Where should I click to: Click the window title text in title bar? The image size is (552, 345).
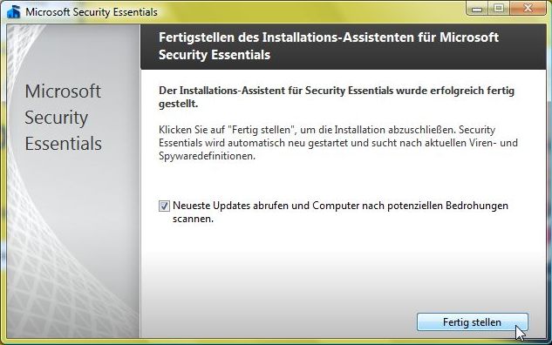[92, 11]
